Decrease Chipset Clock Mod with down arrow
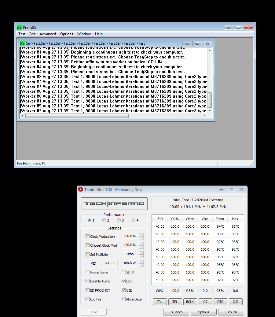This screenshot has width=275, height=317. (141, 247)
